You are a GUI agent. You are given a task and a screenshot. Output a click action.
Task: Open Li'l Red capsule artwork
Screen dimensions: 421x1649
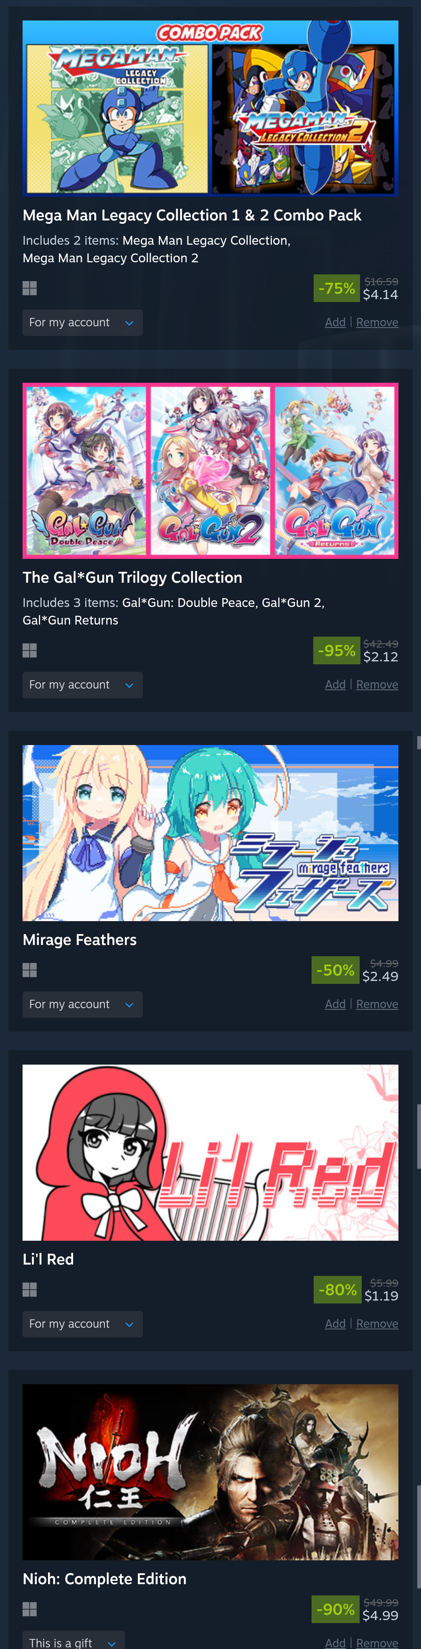pos(210,1152)
